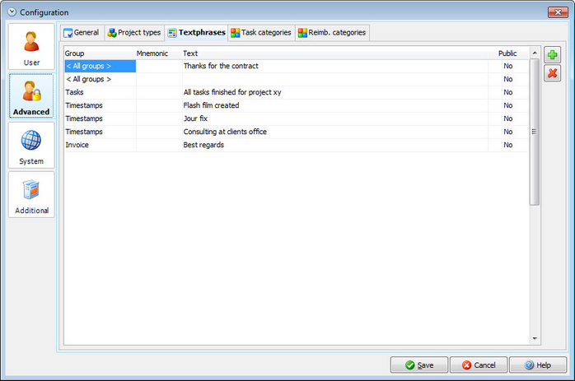Click Public 'No' in Flash film created row

tap(508, 105)
